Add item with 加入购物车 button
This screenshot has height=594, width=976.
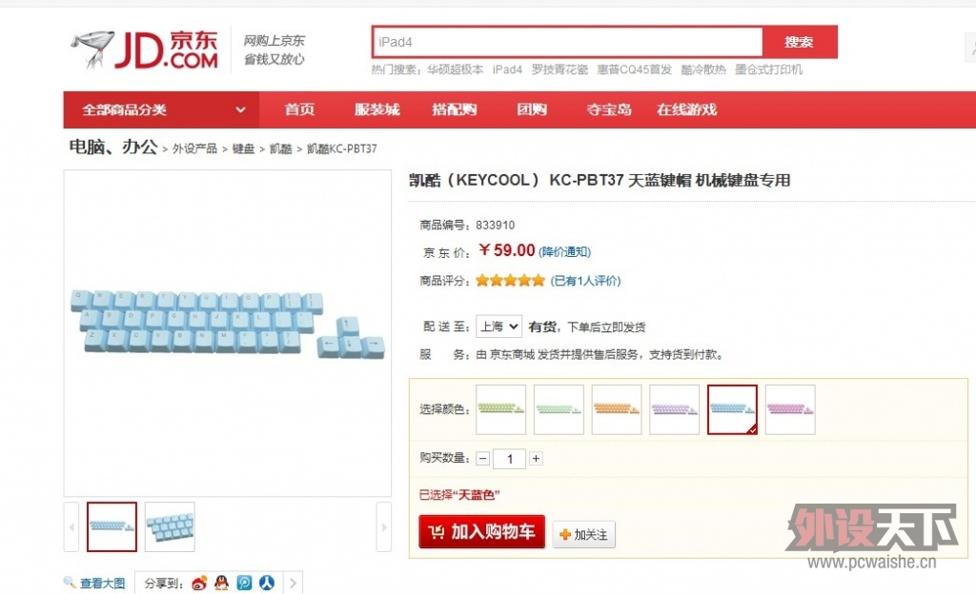[481, 532]
